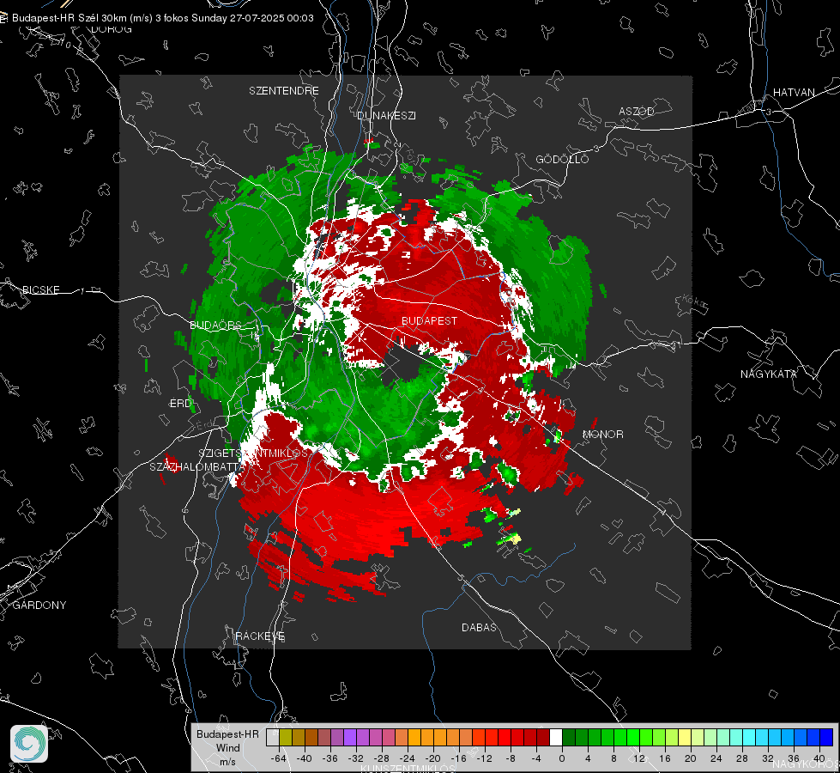Click the BICSKE town label

pyautogui.click(x=40, y=289)
